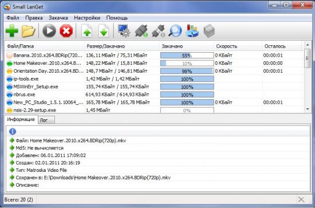Click green status icon beside Home Makeover row
The height and width of the screenshot is (208, 315).
[x=10, y=63]
